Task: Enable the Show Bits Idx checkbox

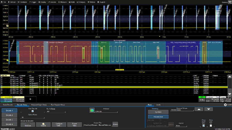Action: pos(211,126)
